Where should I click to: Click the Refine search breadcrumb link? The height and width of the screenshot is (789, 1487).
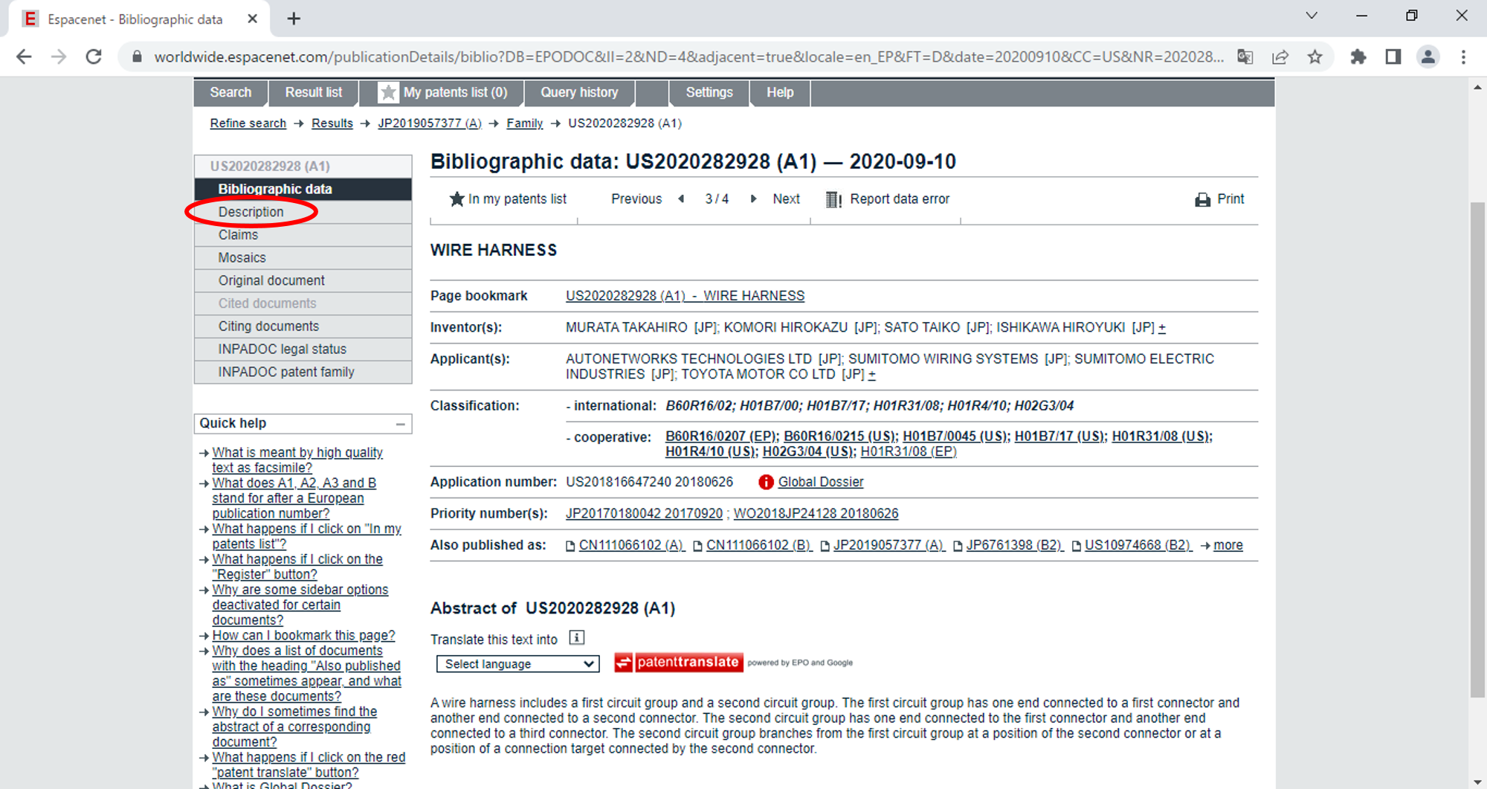(248, 123)
